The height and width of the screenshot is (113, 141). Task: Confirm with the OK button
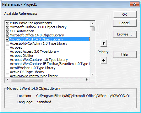point(125,14)
